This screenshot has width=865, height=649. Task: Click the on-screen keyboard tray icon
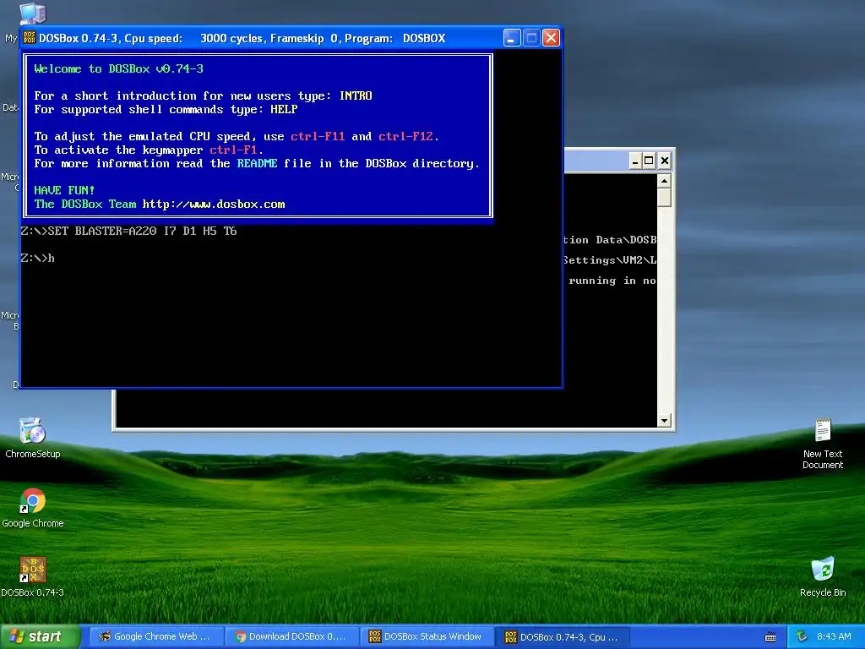770,637
